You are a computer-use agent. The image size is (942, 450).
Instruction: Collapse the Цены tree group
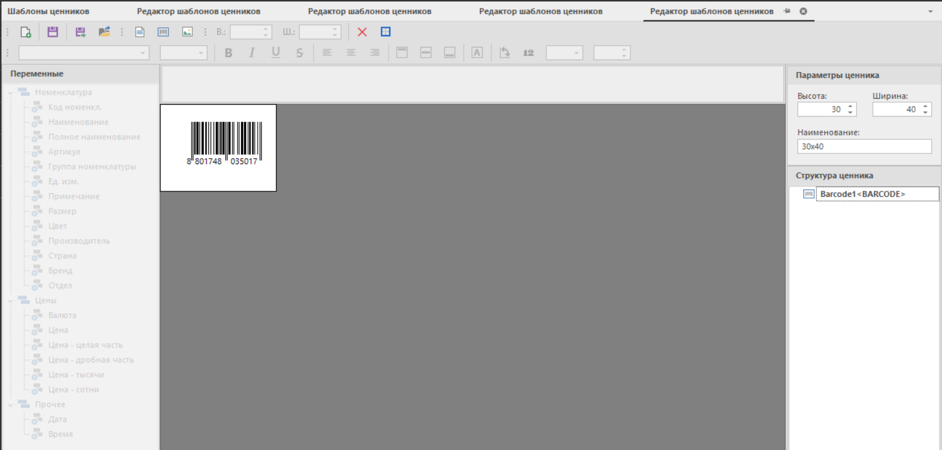click(11, 301)
